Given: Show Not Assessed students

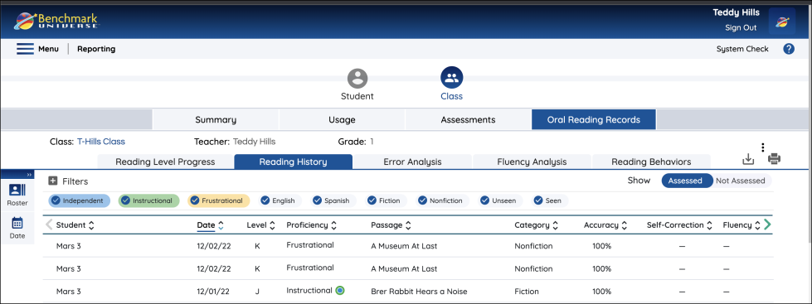Looking at the screenshot, I should [x=741, y=181].
